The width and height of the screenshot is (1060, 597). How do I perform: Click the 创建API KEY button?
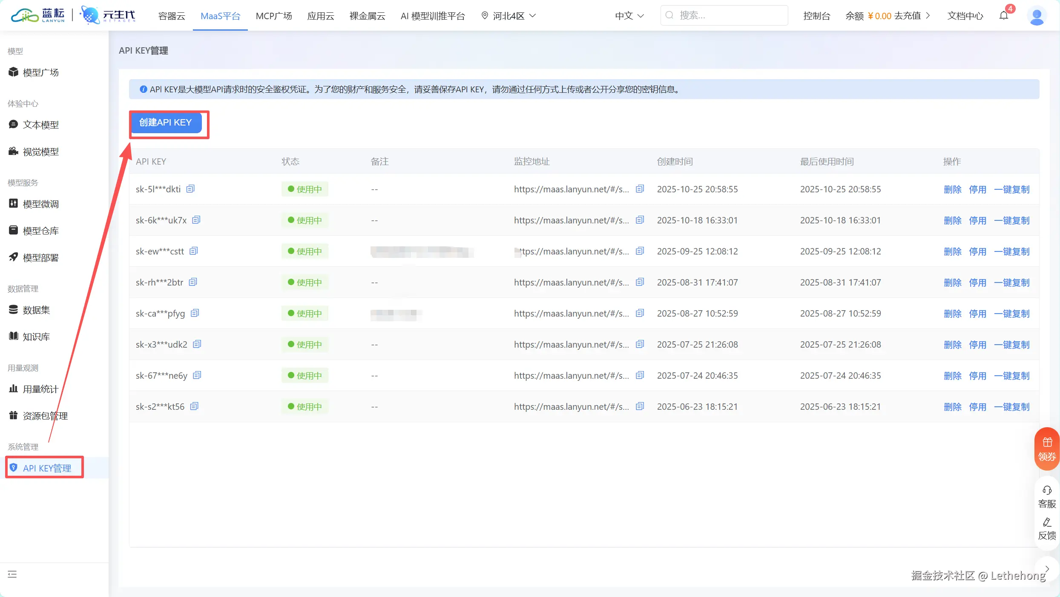166,123
